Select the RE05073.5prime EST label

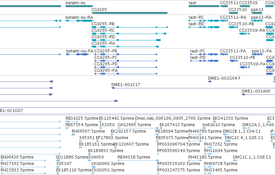(172, 138)
